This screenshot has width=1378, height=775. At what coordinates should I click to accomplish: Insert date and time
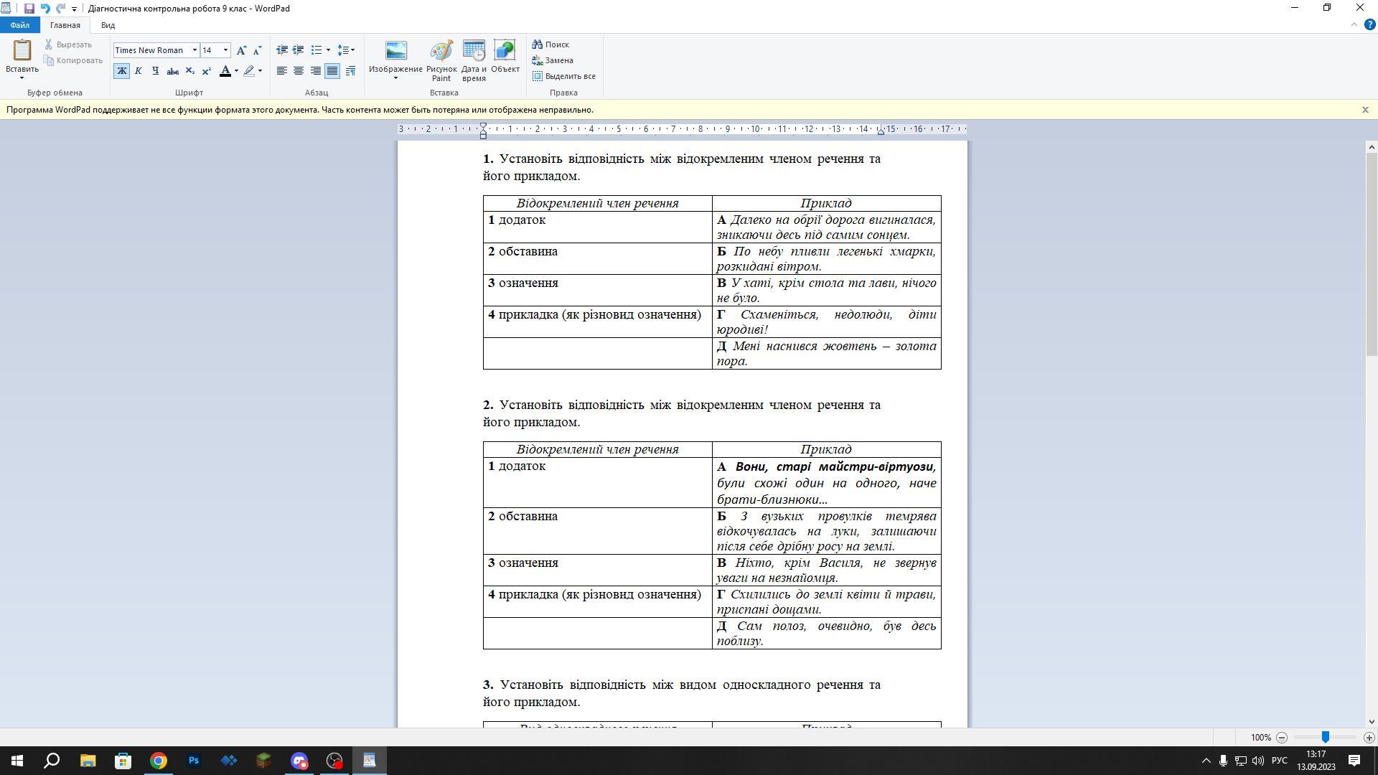(x=474, y=60)
